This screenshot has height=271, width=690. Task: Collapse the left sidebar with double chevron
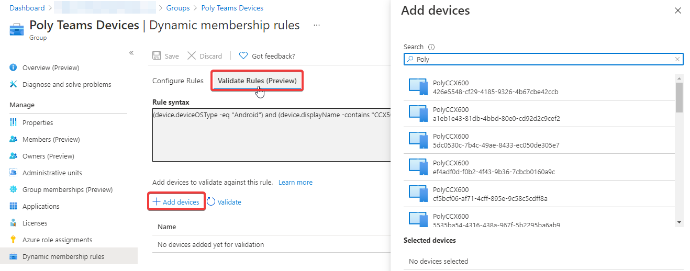pyautogui.click(x=131, y=53)
